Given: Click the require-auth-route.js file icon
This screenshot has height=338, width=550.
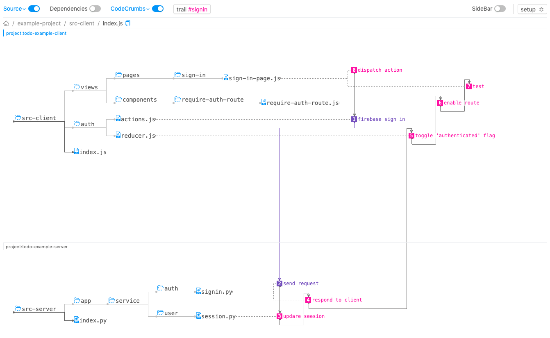Looking at the screenshot, I should coord(264,102).
